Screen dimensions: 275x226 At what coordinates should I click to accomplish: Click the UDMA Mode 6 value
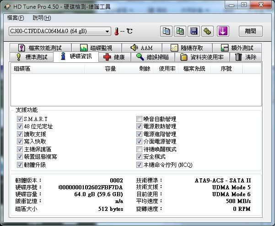click(x=232, y=194)
